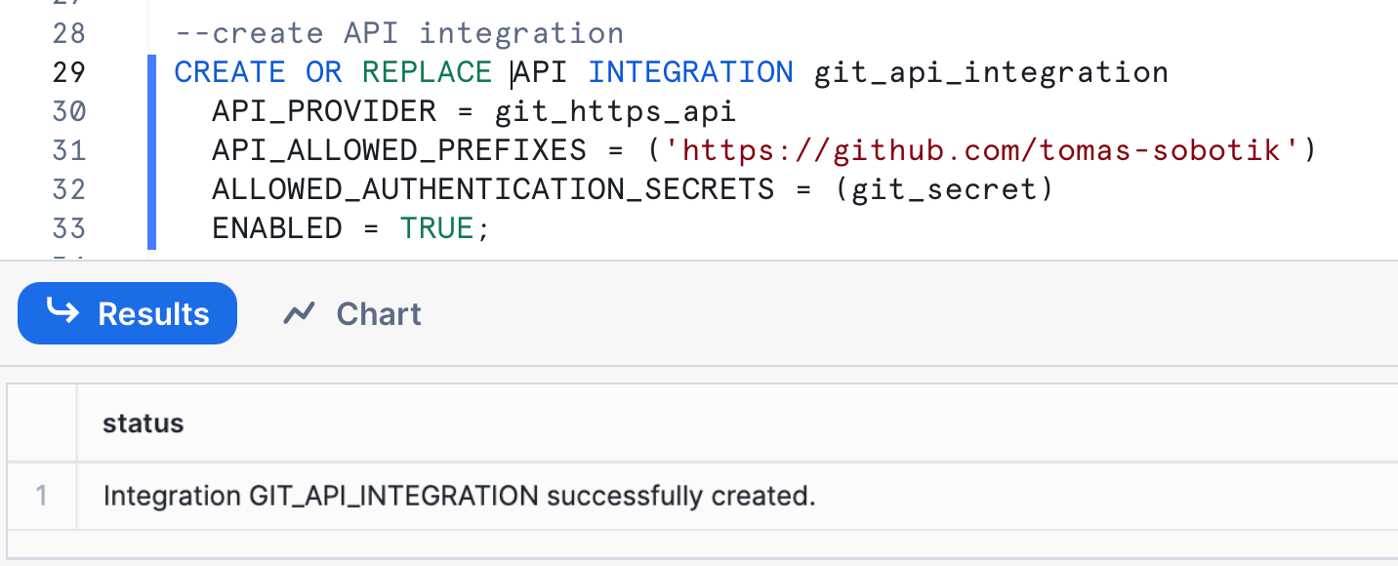The width and height of the screenshot is (1398, 566).
Task: Click the ENABLED parameter on line 33
Action: pos(277,227)
